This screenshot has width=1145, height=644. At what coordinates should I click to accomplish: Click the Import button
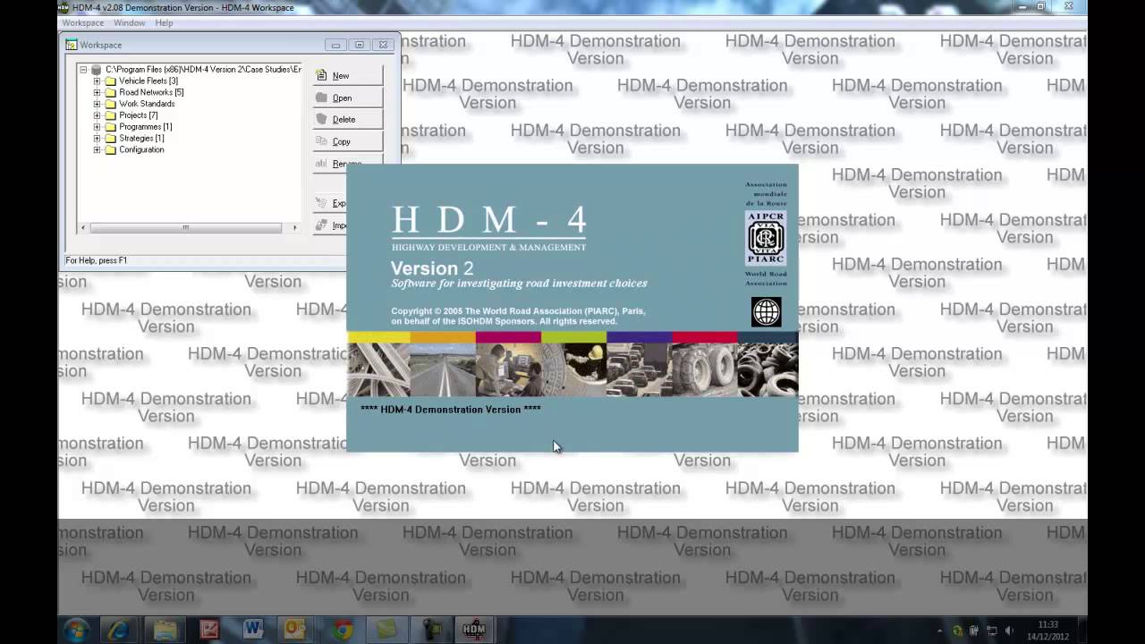(329, 225)
